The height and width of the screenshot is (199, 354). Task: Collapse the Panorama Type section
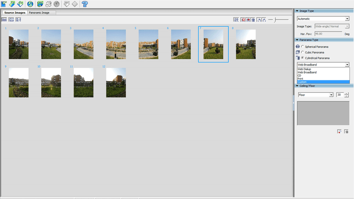(297, 40)
